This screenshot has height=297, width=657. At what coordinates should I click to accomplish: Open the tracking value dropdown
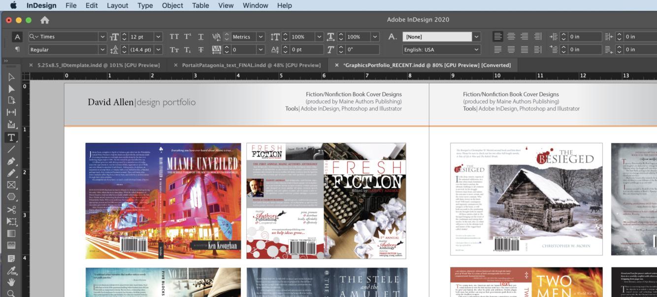pyautogui.click(x=261, y=50)
